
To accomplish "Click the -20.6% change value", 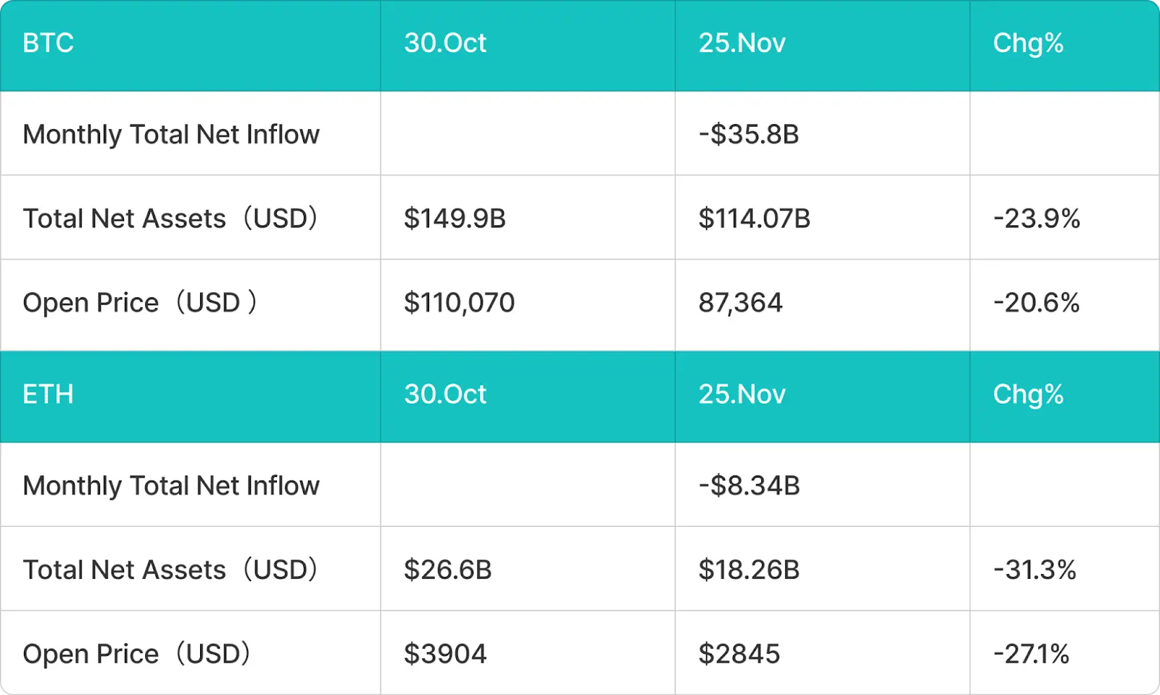I will point(1036,303).
